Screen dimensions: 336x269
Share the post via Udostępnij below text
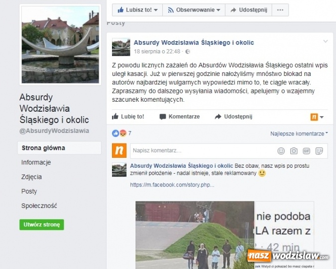(x=233, y=117)
